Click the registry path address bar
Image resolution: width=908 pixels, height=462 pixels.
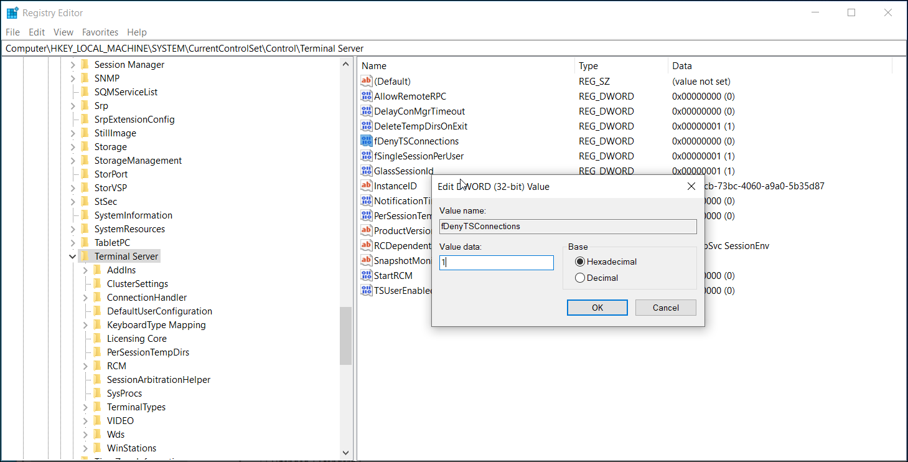454,49
